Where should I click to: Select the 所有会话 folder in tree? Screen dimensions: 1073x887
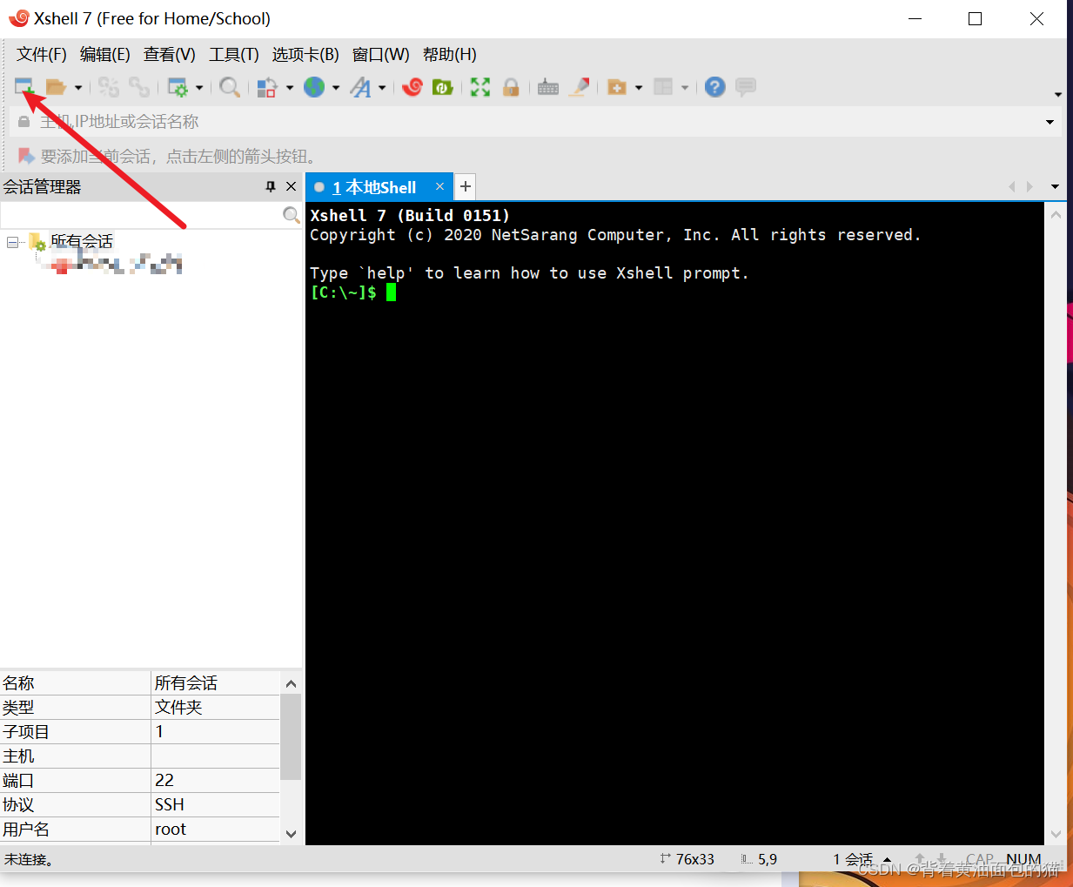82,241
